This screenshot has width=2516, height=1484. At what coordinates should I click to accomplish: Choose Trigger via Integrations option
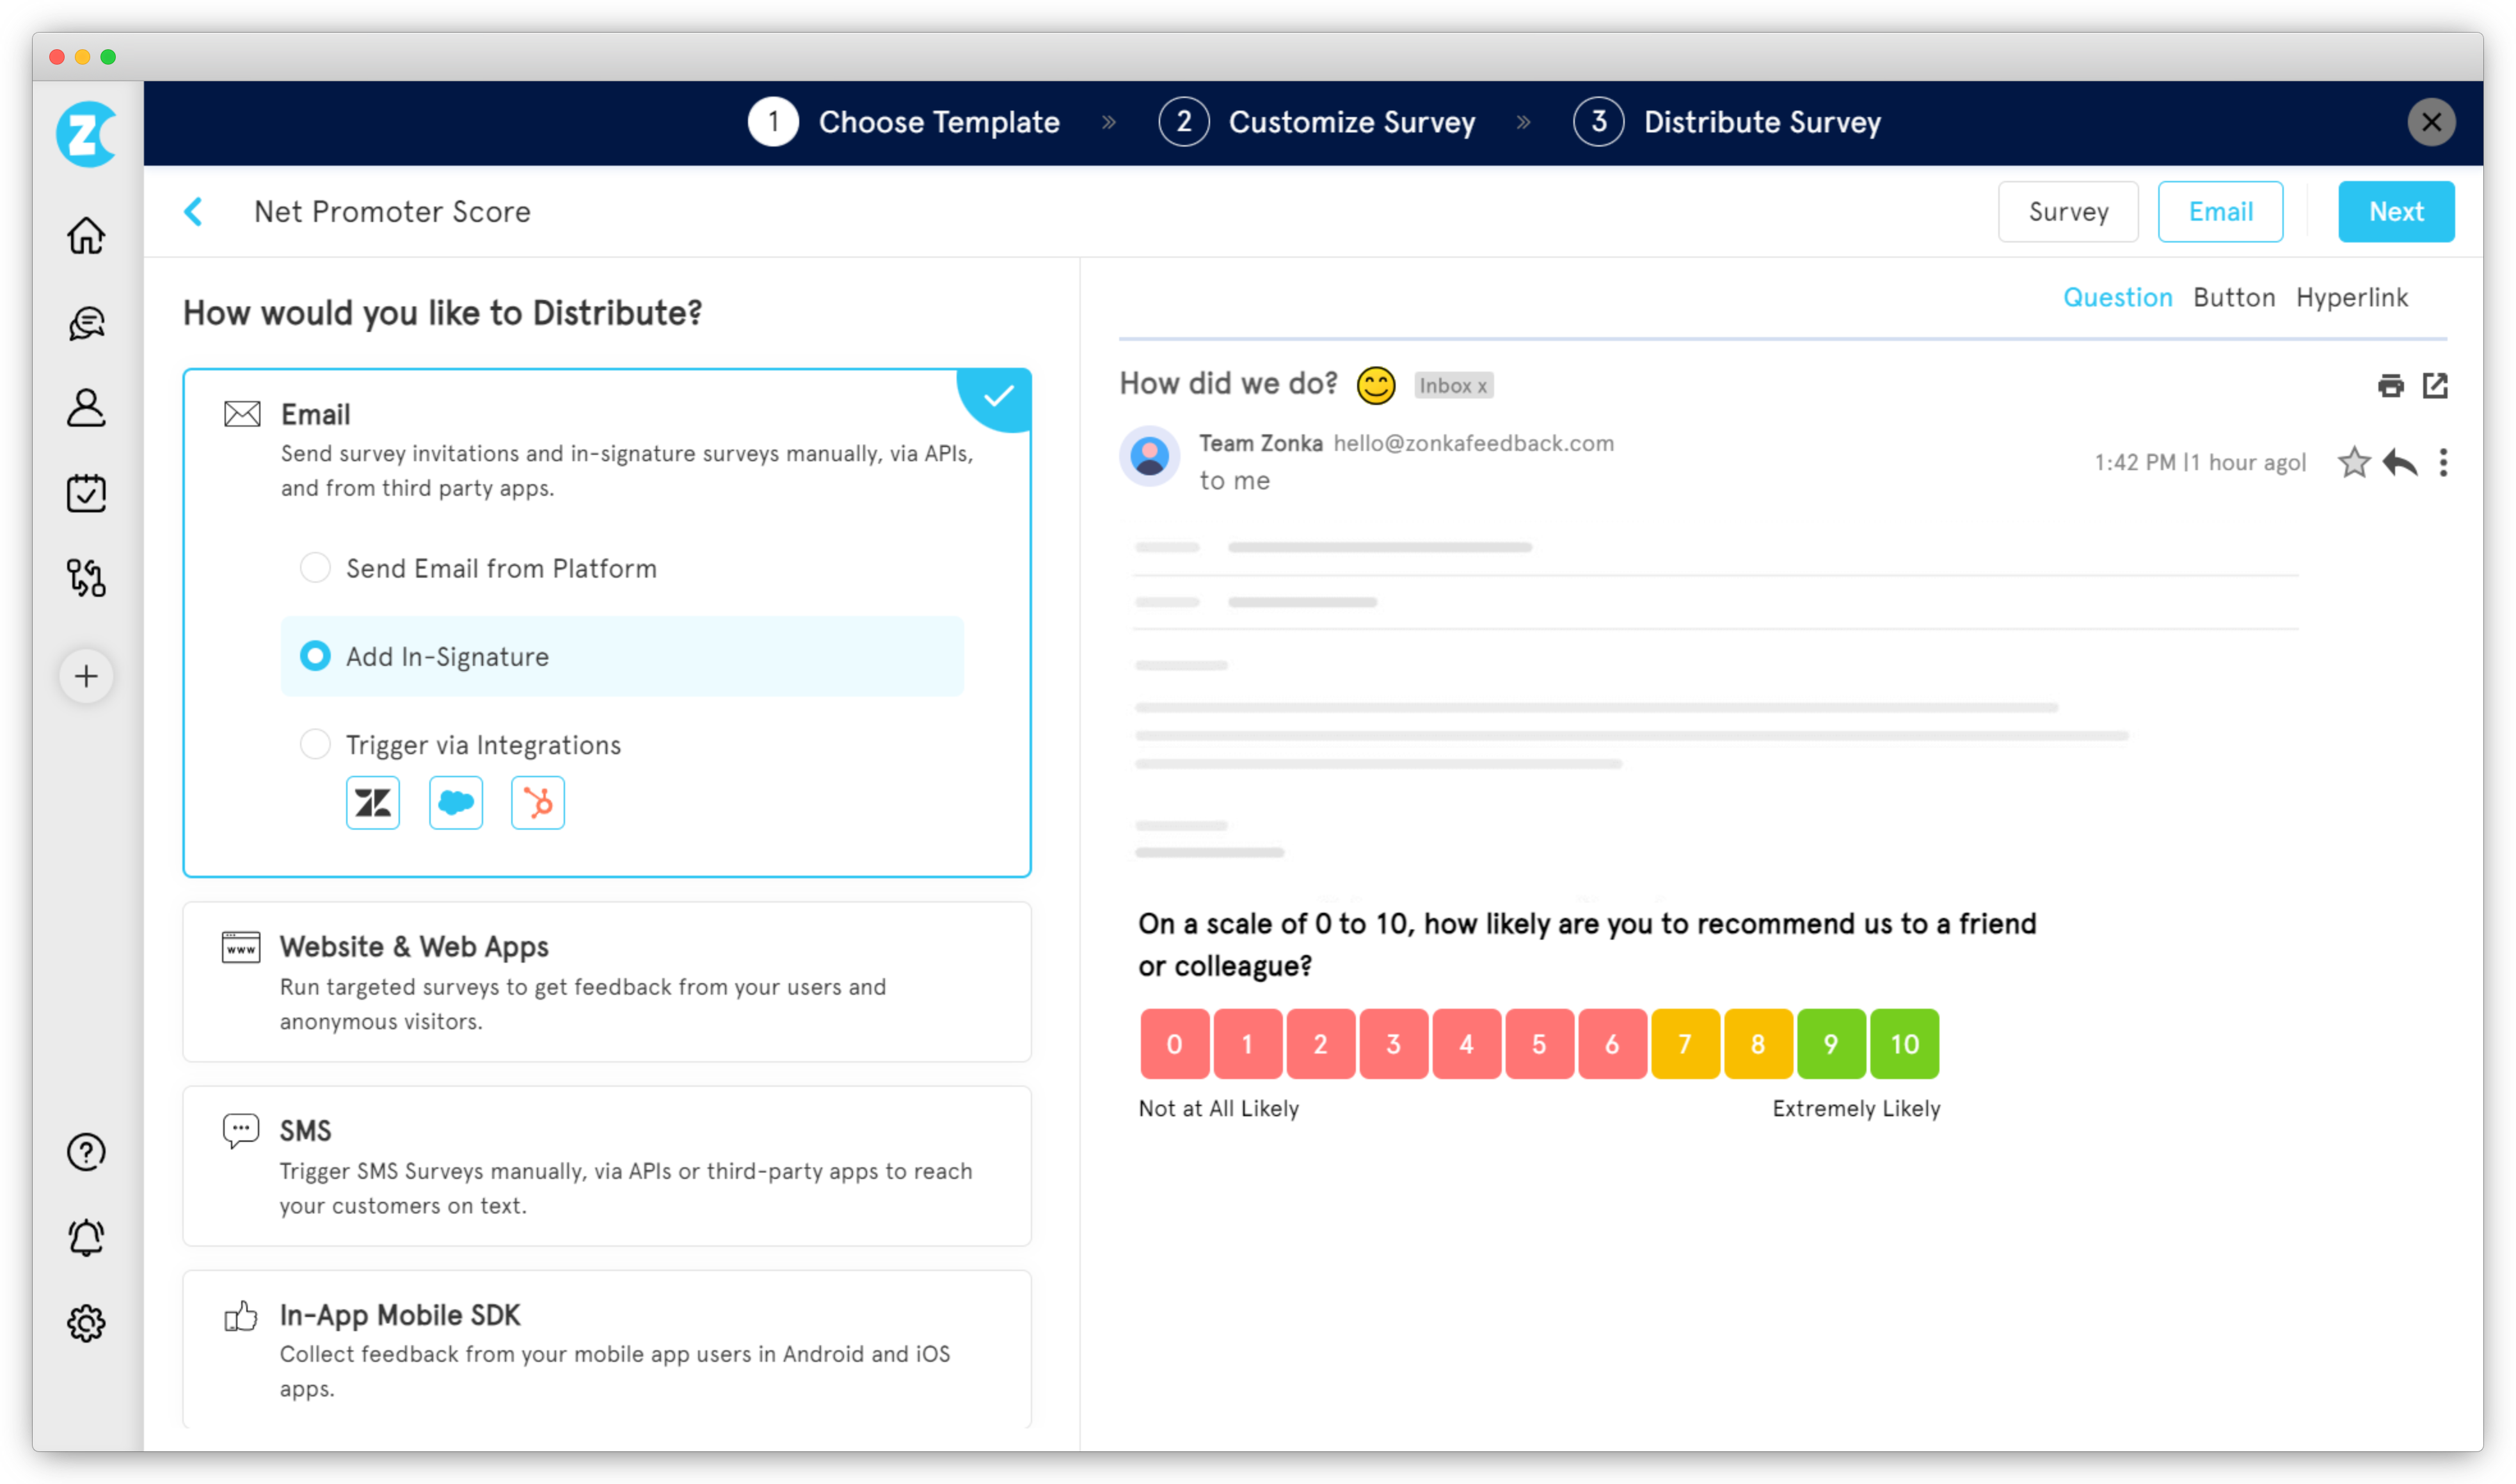(315, 743)
